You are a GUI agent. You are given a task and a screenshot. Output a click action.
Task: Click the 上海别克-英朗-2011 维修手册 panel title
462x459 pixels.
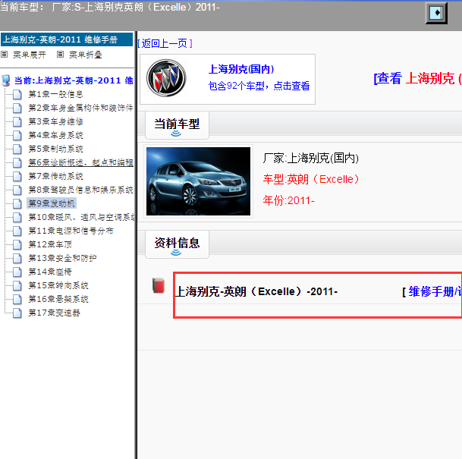[x=67, y=39]
